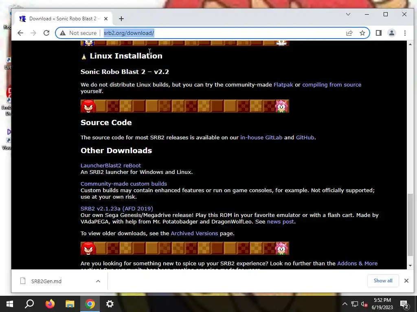Open a new browser tab
417x312 pixels.
121,19
